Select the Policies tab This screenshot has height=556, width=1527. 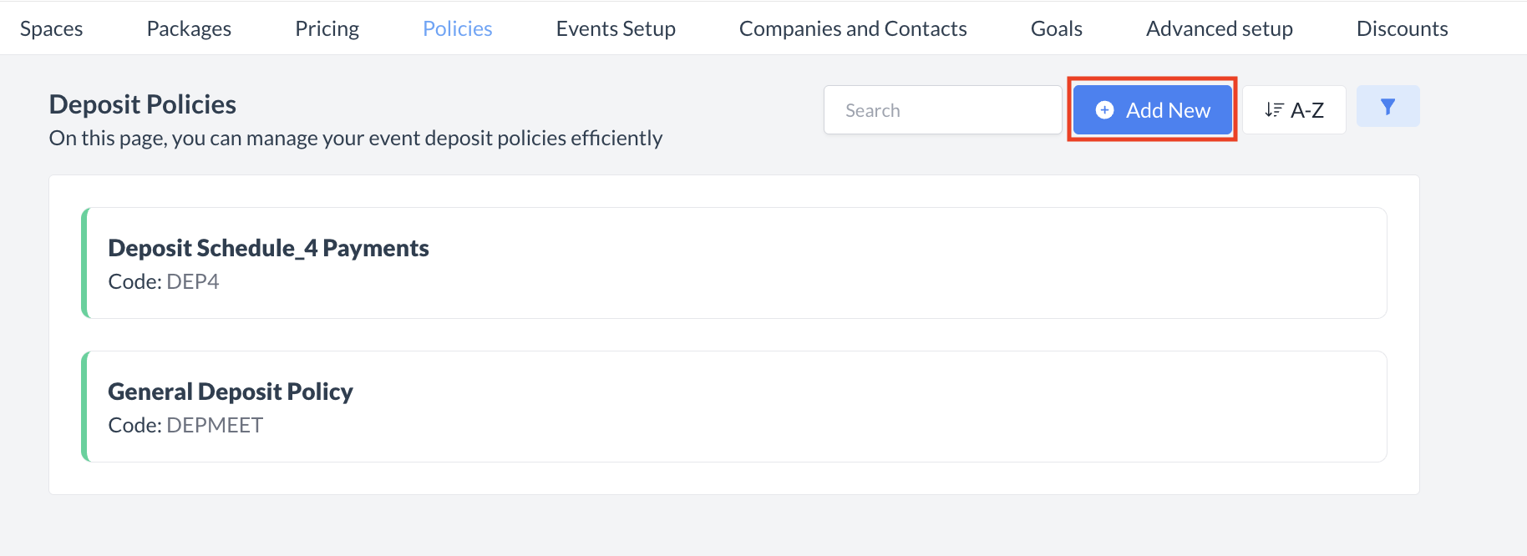(x=457, y=28)
